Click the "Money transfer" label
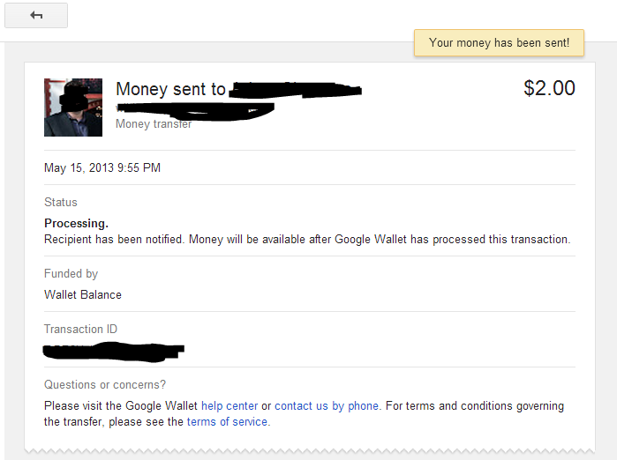 click(x=154, y=124)
